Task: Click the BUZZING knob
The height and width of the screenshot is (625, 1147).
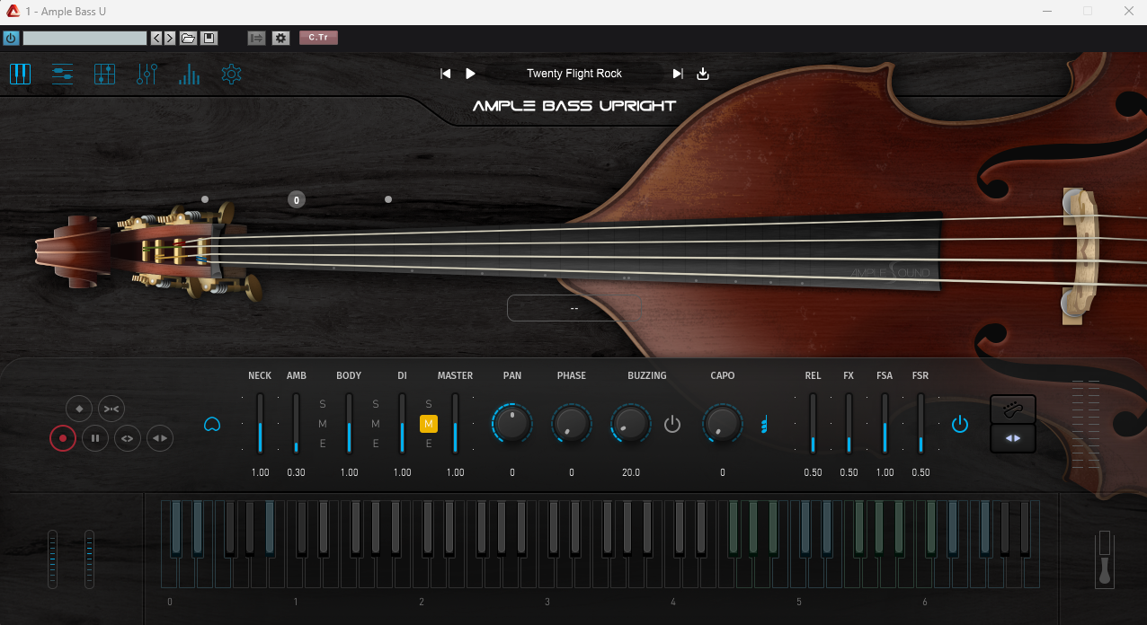Action: (631, 423)
